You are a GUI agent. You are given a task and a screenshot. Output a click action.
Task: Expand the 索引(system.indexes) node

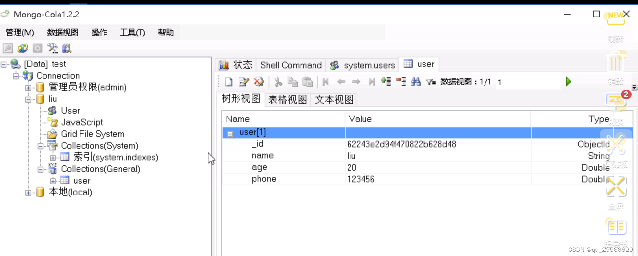click(53, 158)
